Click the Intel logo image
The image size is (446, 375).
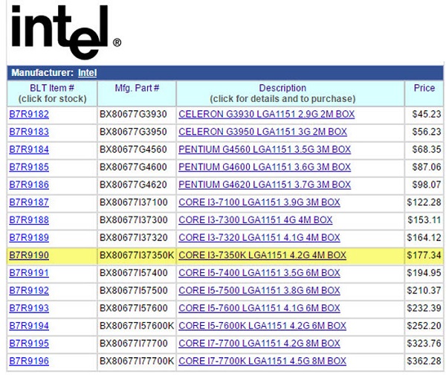67,31
